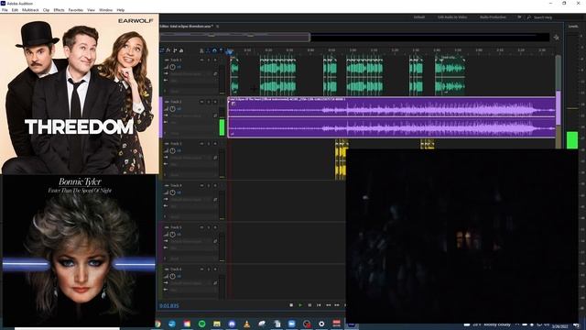Show Inputs/Outputs view in multitrack toolbar
Screen dimensions: 586x330
162,50
